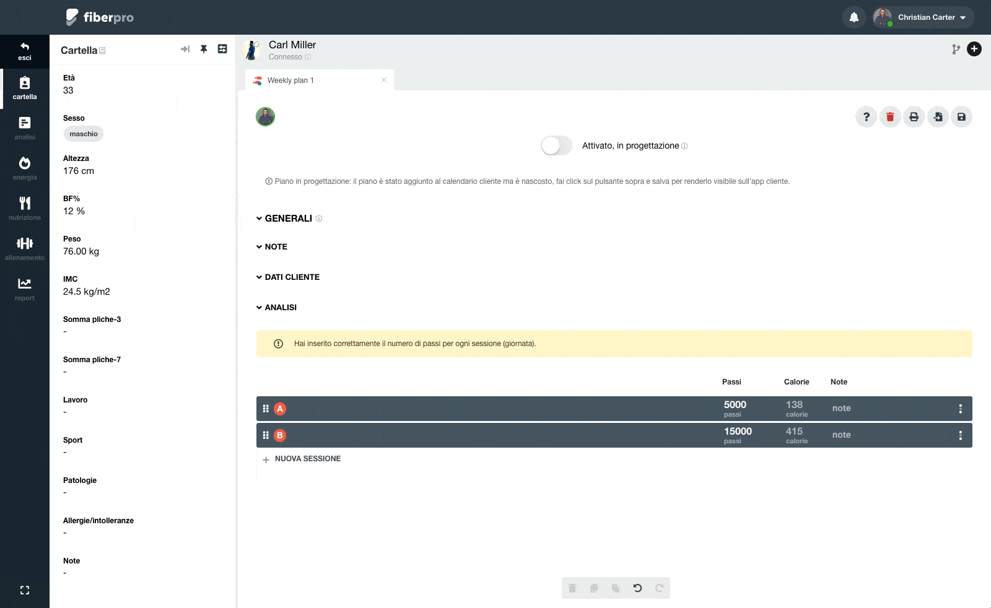
Task: Save the plan with floppy icon
Action: point(961,116)
